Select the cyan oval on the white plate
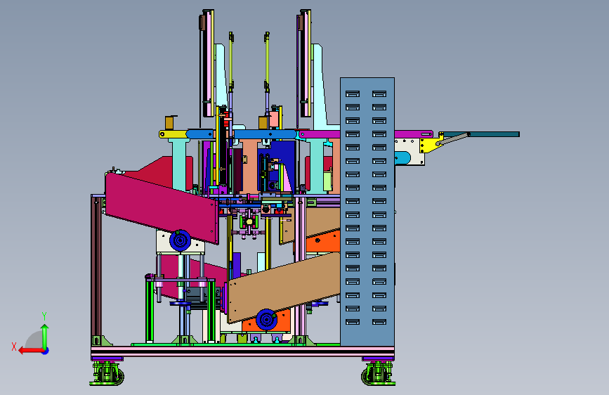This screenshot has height=395, width=609. pyautogui.click(x=402, y=158)
